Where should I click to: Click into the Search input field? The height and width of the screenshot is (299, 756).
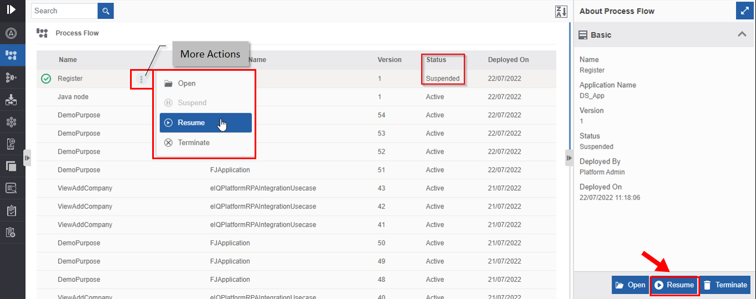pos(64,11)
